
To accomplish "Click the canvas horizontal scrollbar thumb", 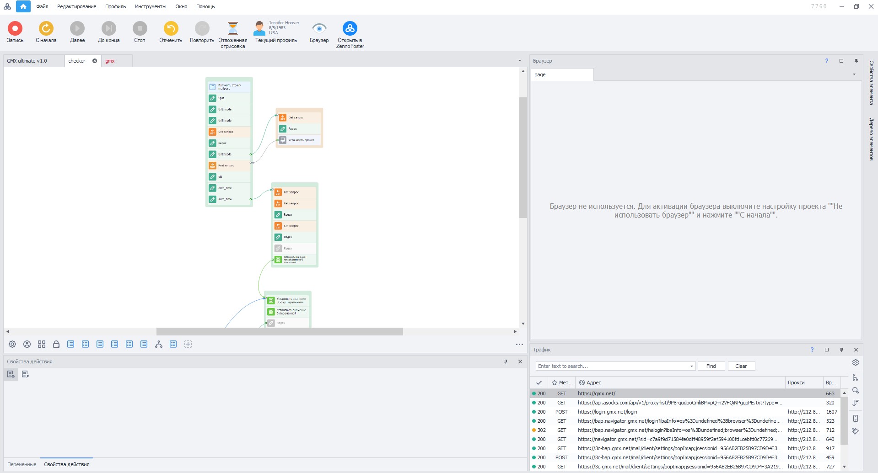I will pos(279,331).
